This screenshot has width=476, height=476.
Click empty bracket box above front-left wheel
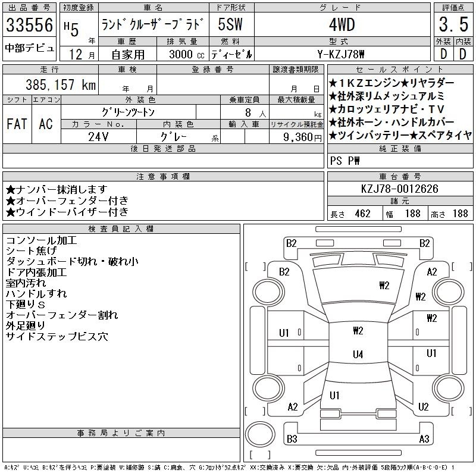tap(255, 265)
